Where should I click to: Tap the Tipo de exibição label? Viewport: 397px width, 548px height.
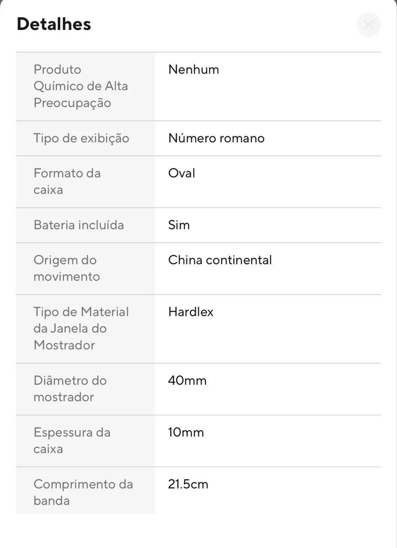point(81,138)
